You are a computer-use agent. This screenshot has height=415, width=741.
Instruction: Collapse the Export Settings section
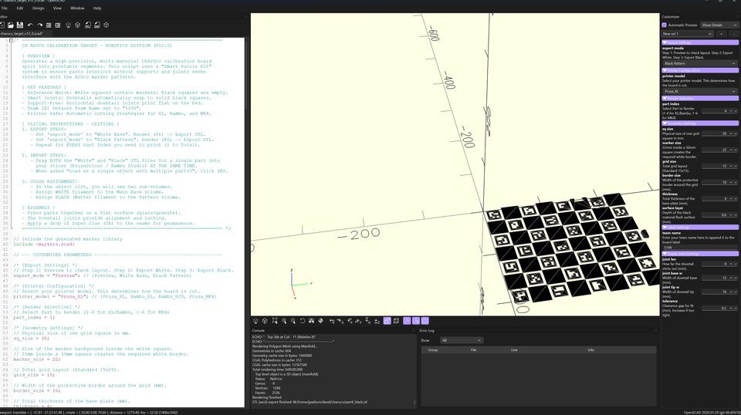coord(700,42)
